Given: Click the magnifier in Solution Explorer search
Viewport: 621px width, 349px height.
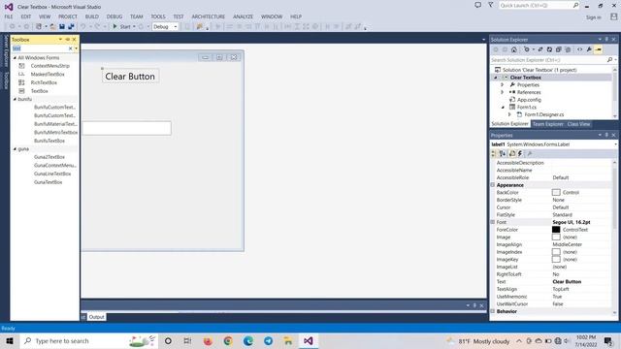Looking at the screenshot, I should coord(609,60).
